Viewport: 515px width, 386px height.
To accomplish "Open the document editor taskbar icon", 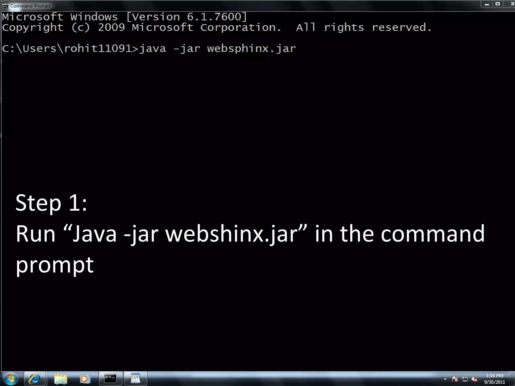I will [135, 378].
